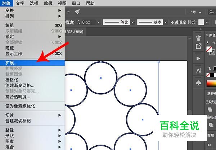This screenshot has width=216, height=150.
Task: Expand the 锁定 submenu
Action: click(x=32, y=37)
